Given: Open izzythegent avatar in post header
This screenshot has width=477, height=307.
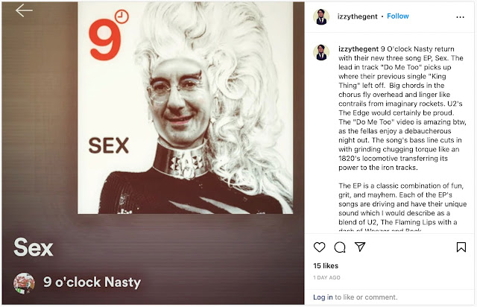Looking at the screenshot, I should [321, 16].
